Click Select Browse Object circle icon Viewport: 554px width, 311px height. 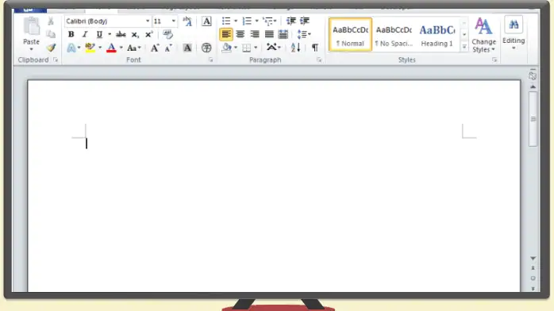tap(533, 278)
